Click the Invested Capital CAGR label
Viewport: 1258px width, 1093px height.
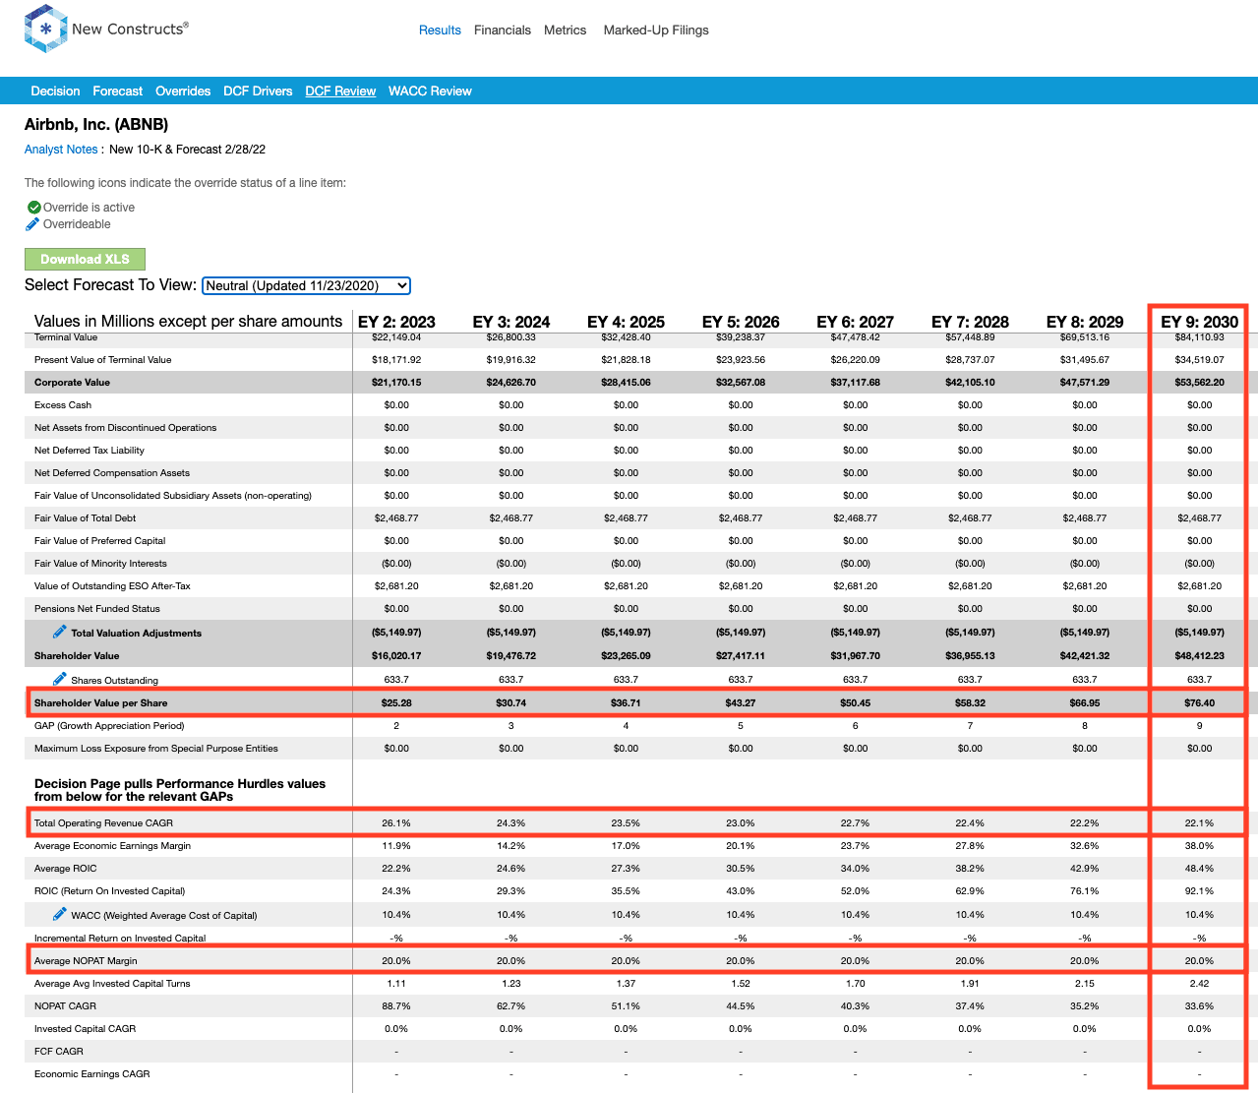click(x=86, y=1029)
